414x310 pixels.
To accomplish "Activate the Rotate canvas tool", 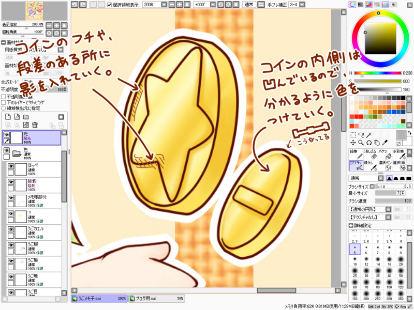I will (368, 143).
